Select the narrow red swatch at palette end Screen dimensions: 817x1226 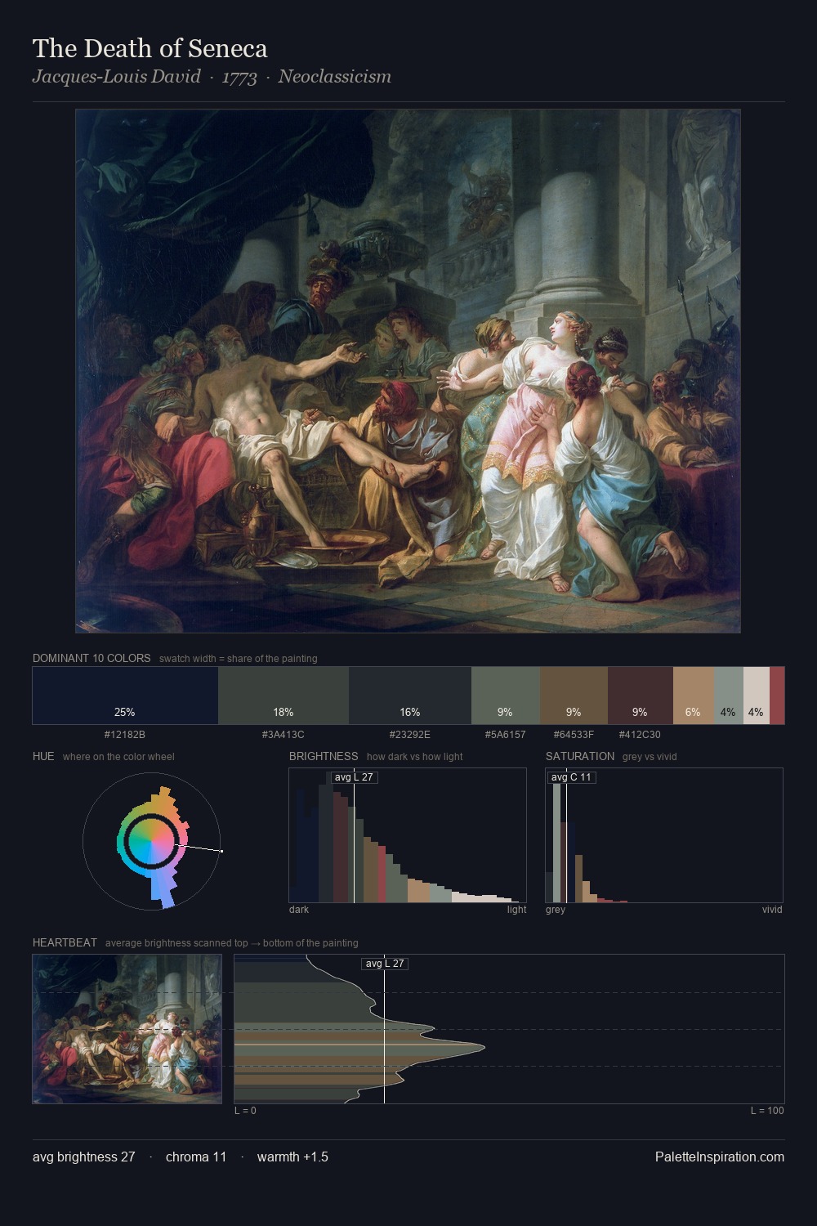(x=777, y=696)
